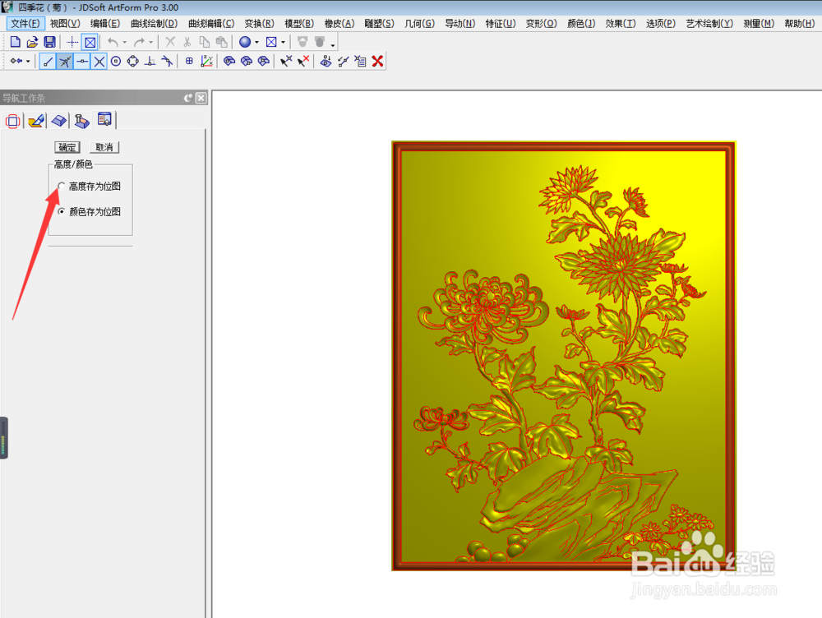The width and height of the screenshot is (822, 618).
Task: Click the Undo arrow icon
Action: [x=112, y=42]
